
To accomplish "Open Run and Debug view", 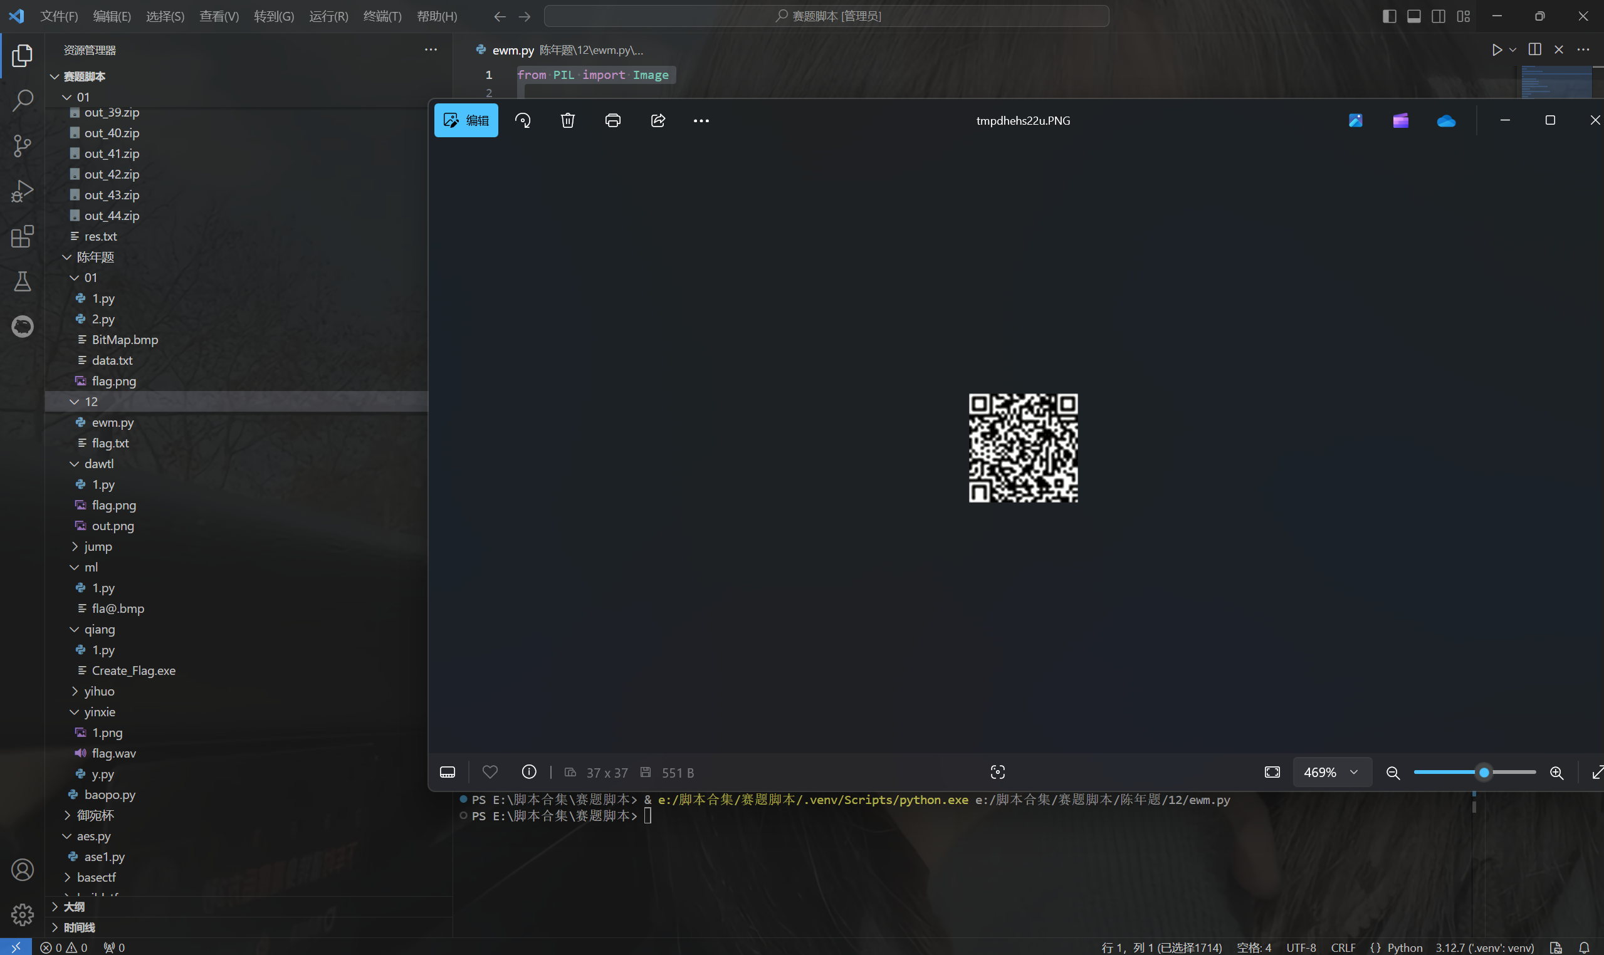I will (23, 191).
